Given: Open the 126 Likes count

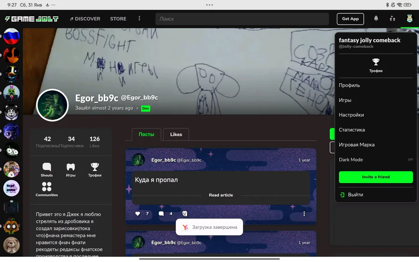Looking at the screenshot, I should (x=95, y=141).
